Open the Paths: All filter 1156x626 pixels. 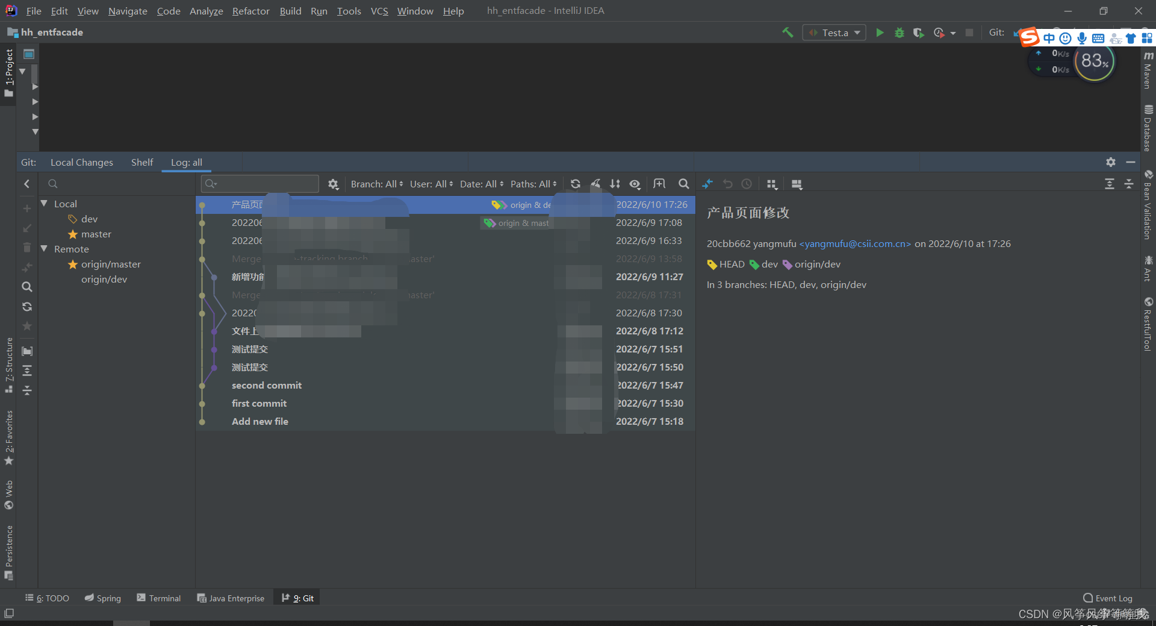(x=533, y=184)
